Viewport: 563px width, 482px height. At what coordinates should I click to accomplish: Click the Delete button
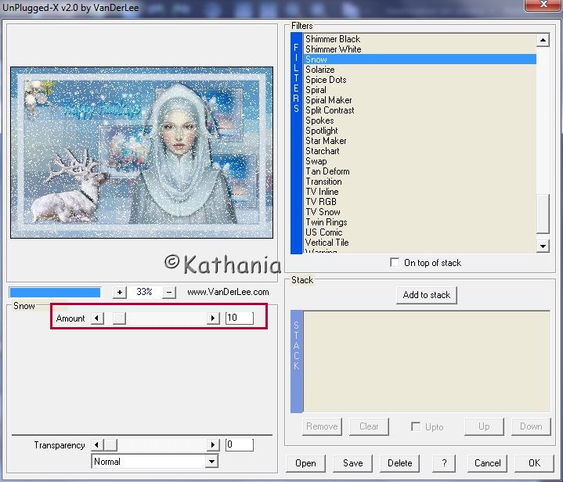coord(399,463)
